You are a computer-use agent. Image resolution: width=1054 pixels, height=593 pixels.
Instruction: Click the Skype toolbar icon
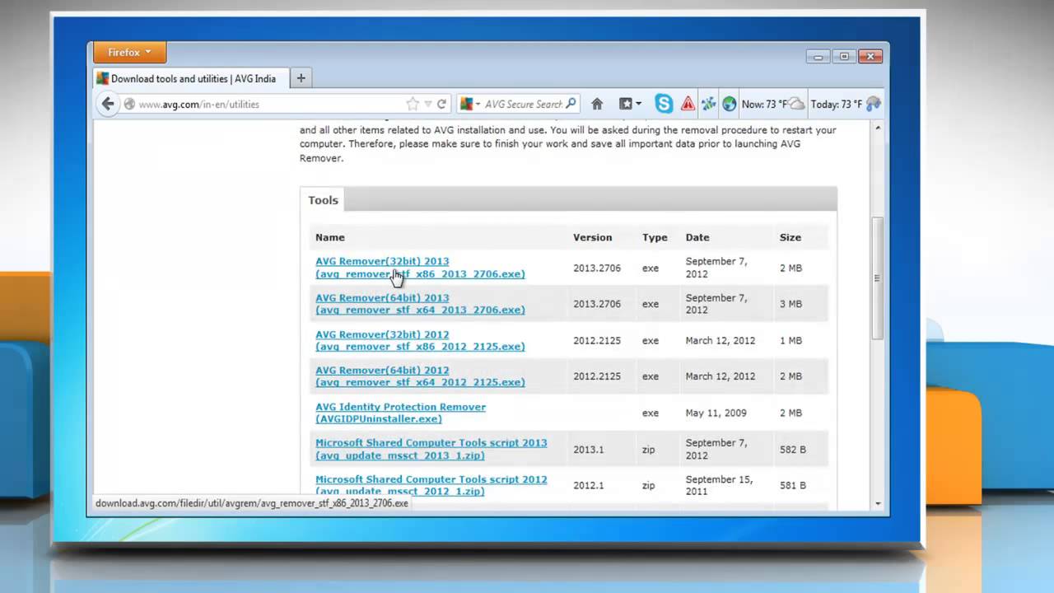[664, 104]
